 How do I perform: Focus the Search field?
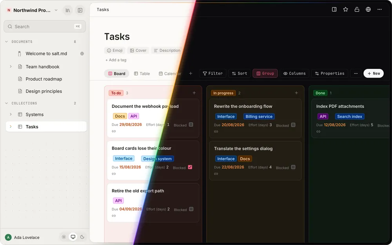45,27
